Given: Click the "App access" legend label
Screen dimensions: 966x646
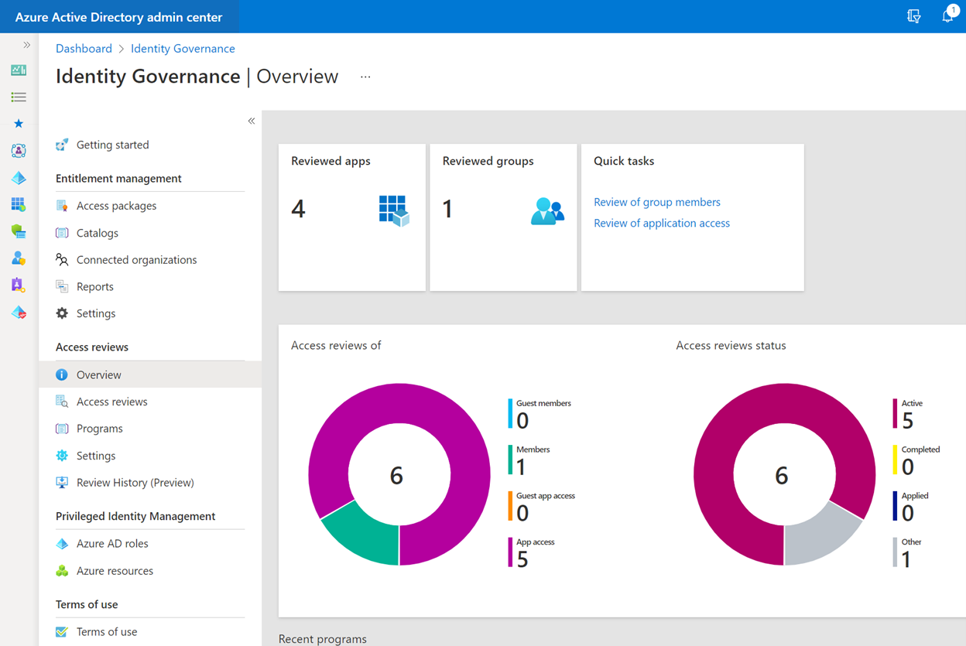Looking at the screenshot, I should (x=536, y=542).
